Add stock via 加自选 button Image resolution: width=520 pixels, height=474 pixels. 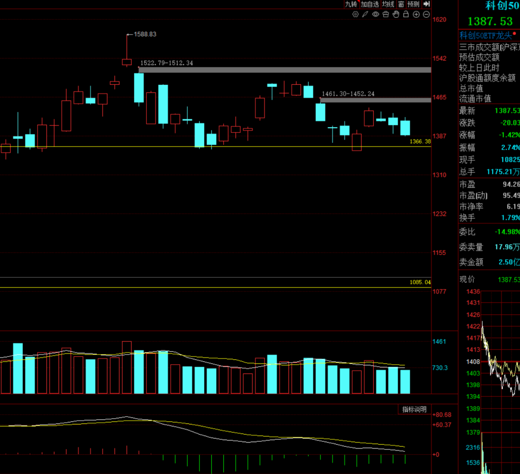370,4
